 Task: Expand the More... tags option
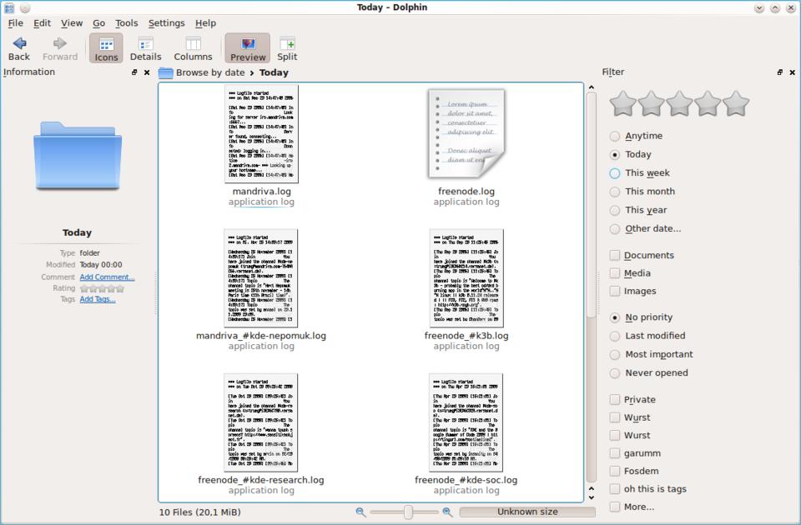(x=615, y=507)
